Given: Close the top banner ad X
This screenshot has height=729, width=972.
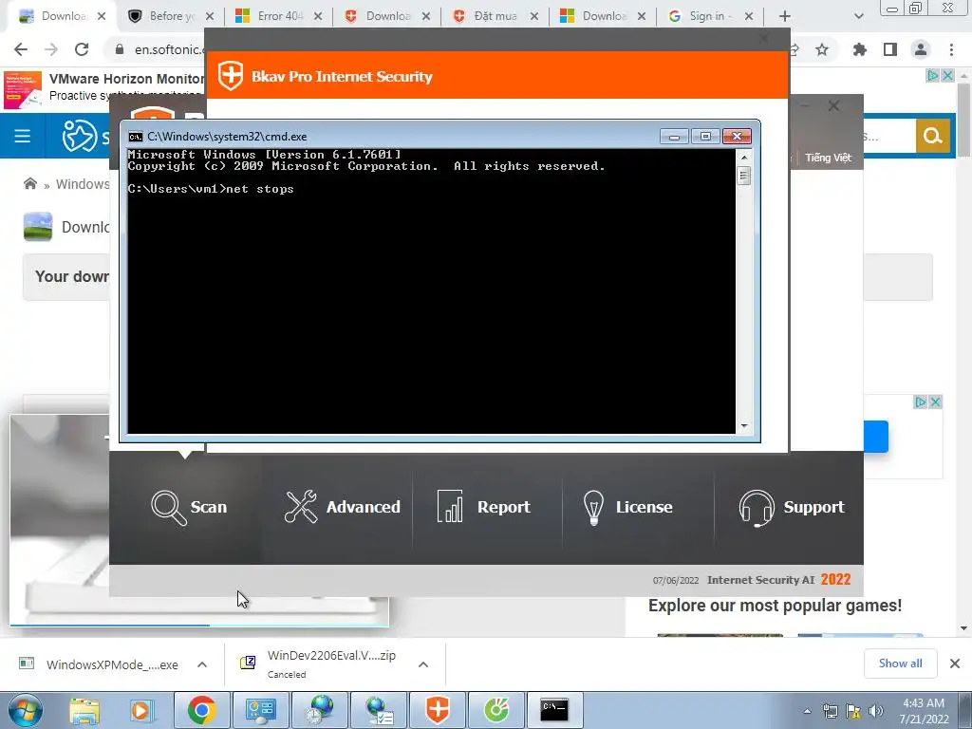Looking at the screenshot, I should click(948, 76).
